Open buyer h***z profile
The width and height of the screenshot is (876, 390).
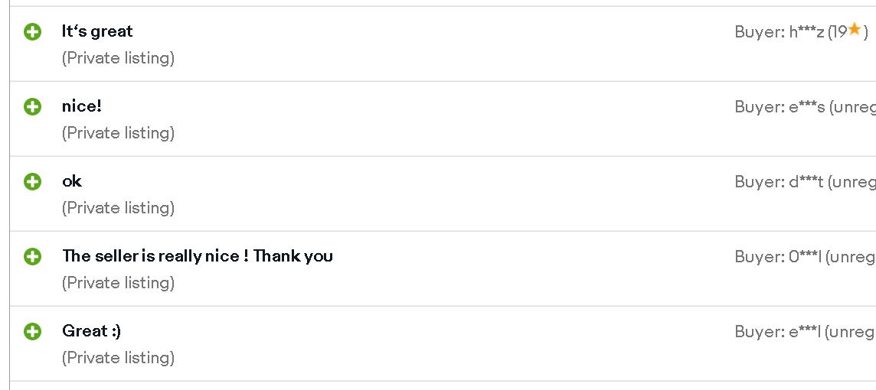tap(806, 32)
